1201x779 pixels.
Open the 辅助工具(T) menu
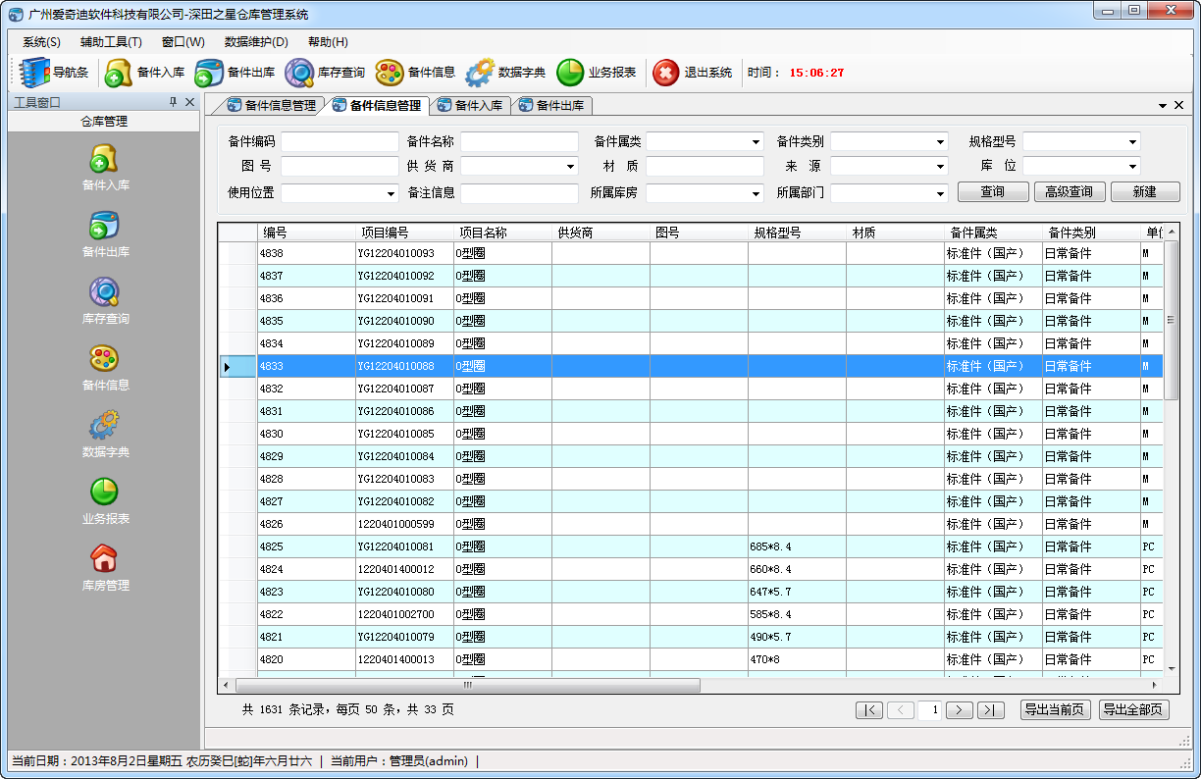point(111,42)
